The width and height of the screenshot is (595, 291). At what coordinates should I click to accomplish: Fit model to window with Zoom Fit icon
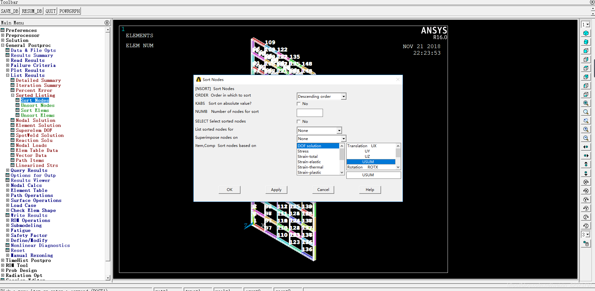[x=586, y=103]
